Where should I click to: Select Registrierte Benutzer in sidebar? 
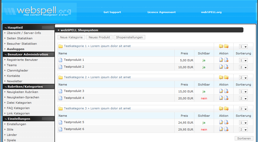click(22, 60)
